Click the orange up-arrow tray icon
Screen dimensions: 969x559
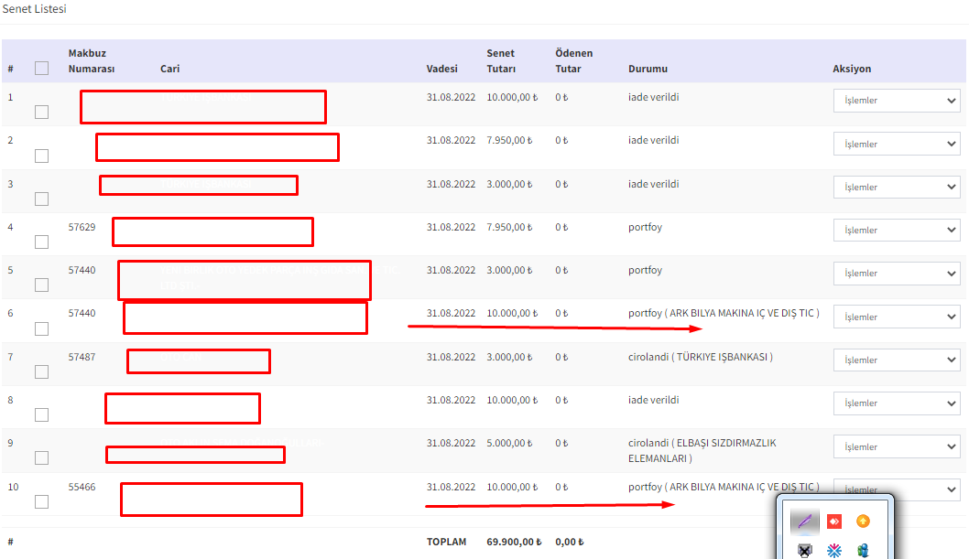click(x=862, y=521)
